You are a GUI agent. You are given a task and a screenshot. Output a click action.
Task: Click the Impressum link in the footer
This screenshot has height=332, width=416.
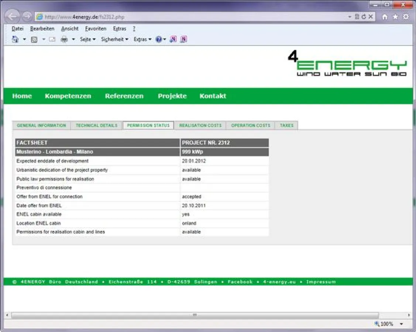321,282
